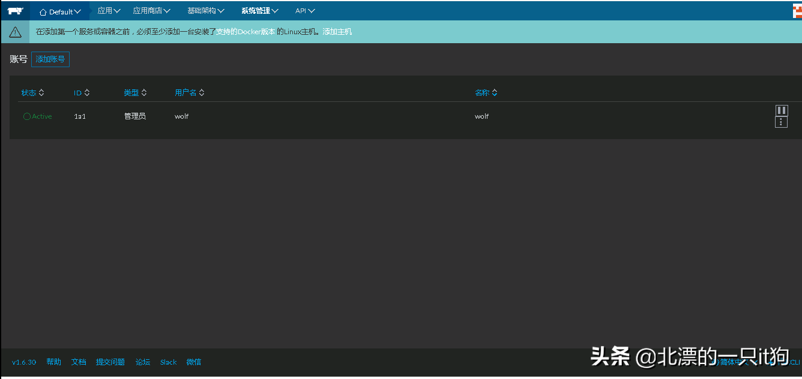Open the 系统管理 menu
Viewport: 802px width, 379px height.
[259, 11]
